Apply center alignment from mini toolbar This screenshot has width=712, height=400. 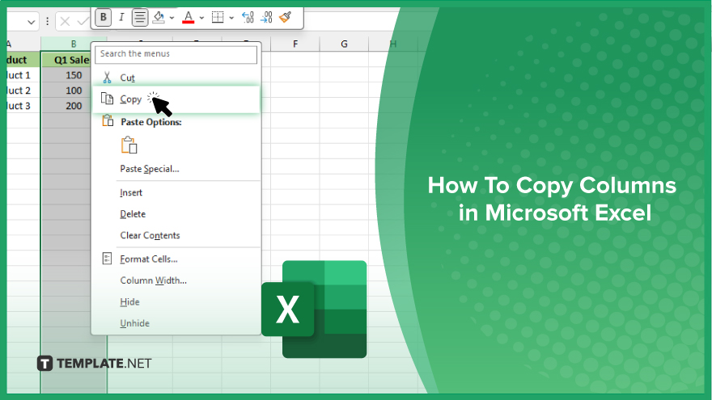pyautogui.click(x=139, y=18)
